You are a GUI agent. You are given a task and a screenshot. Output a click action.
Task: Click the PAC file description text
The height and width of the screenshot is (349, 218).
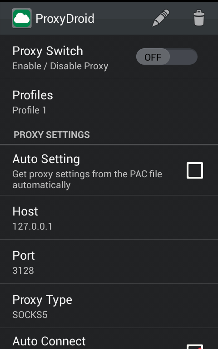point(87,180)
